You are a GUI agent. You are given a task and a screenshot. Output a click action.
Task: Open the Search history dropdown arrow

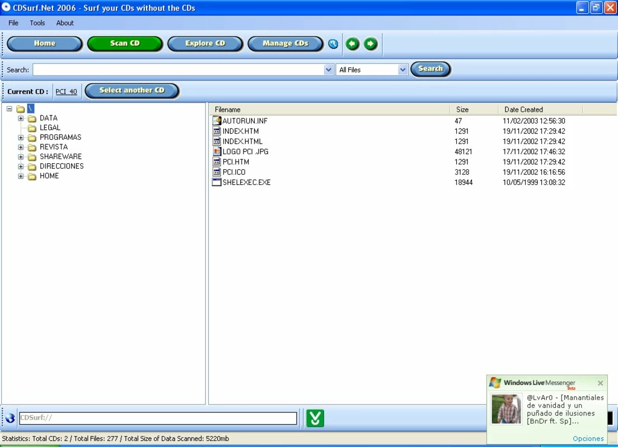(x=328, y=70)
